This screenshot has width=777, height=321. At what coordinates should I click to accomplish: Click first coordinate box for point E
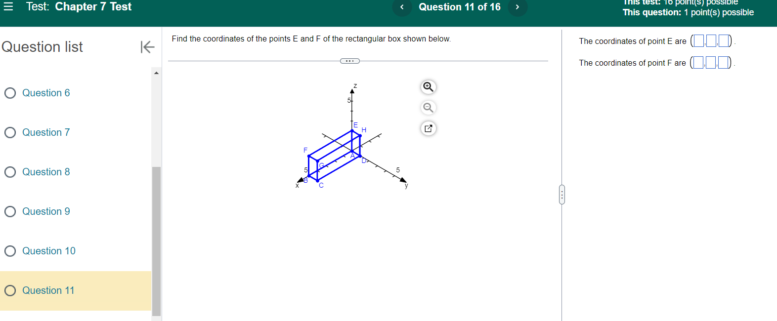click(699, 41)
